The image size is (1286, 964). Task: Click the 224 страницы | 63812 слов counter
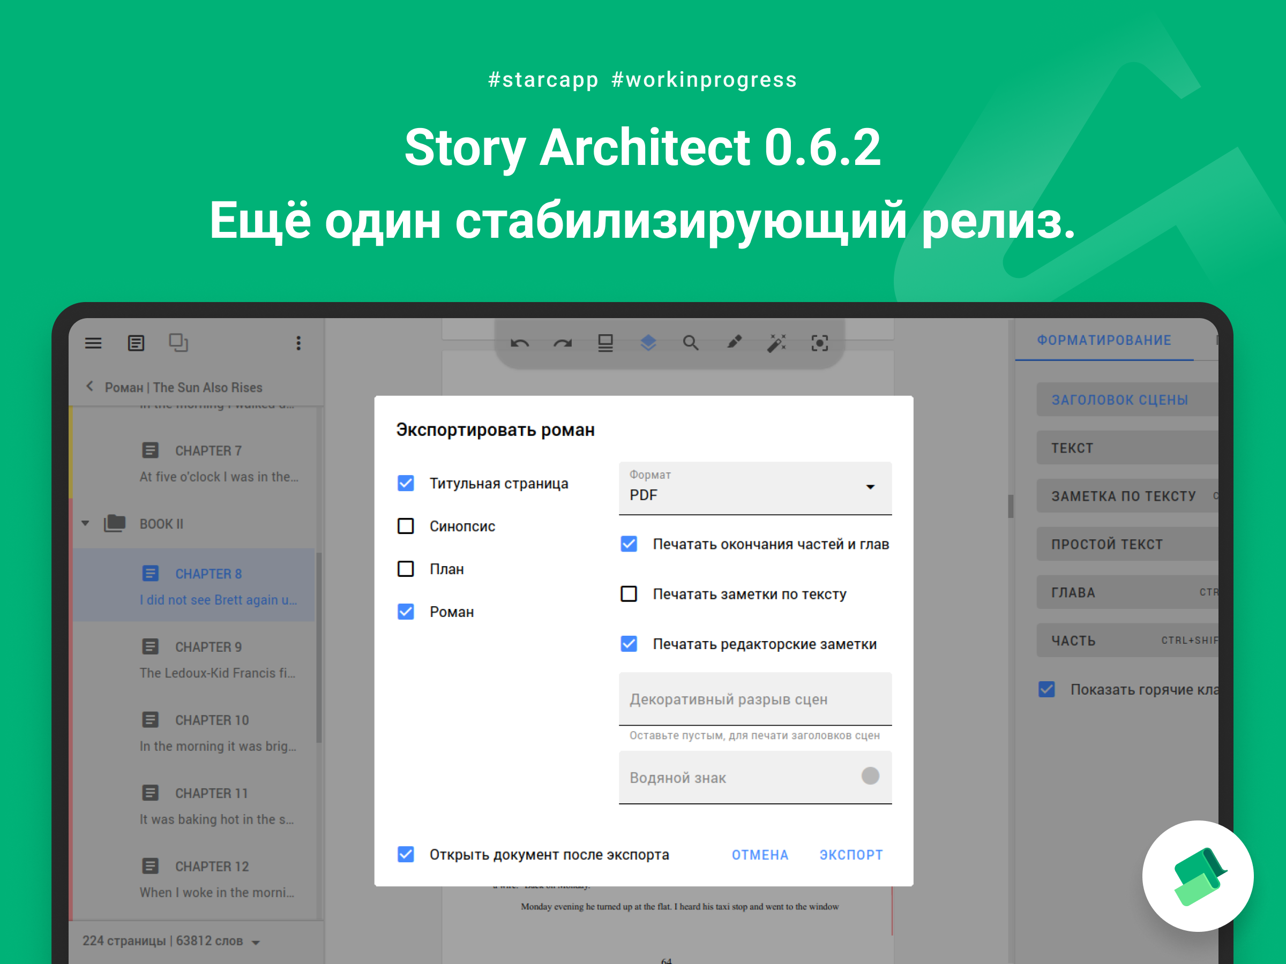(163, 941)
